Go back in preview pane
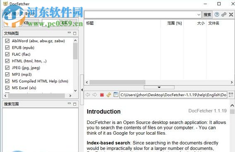Screen dimensions: 235x152 point(88,95)
